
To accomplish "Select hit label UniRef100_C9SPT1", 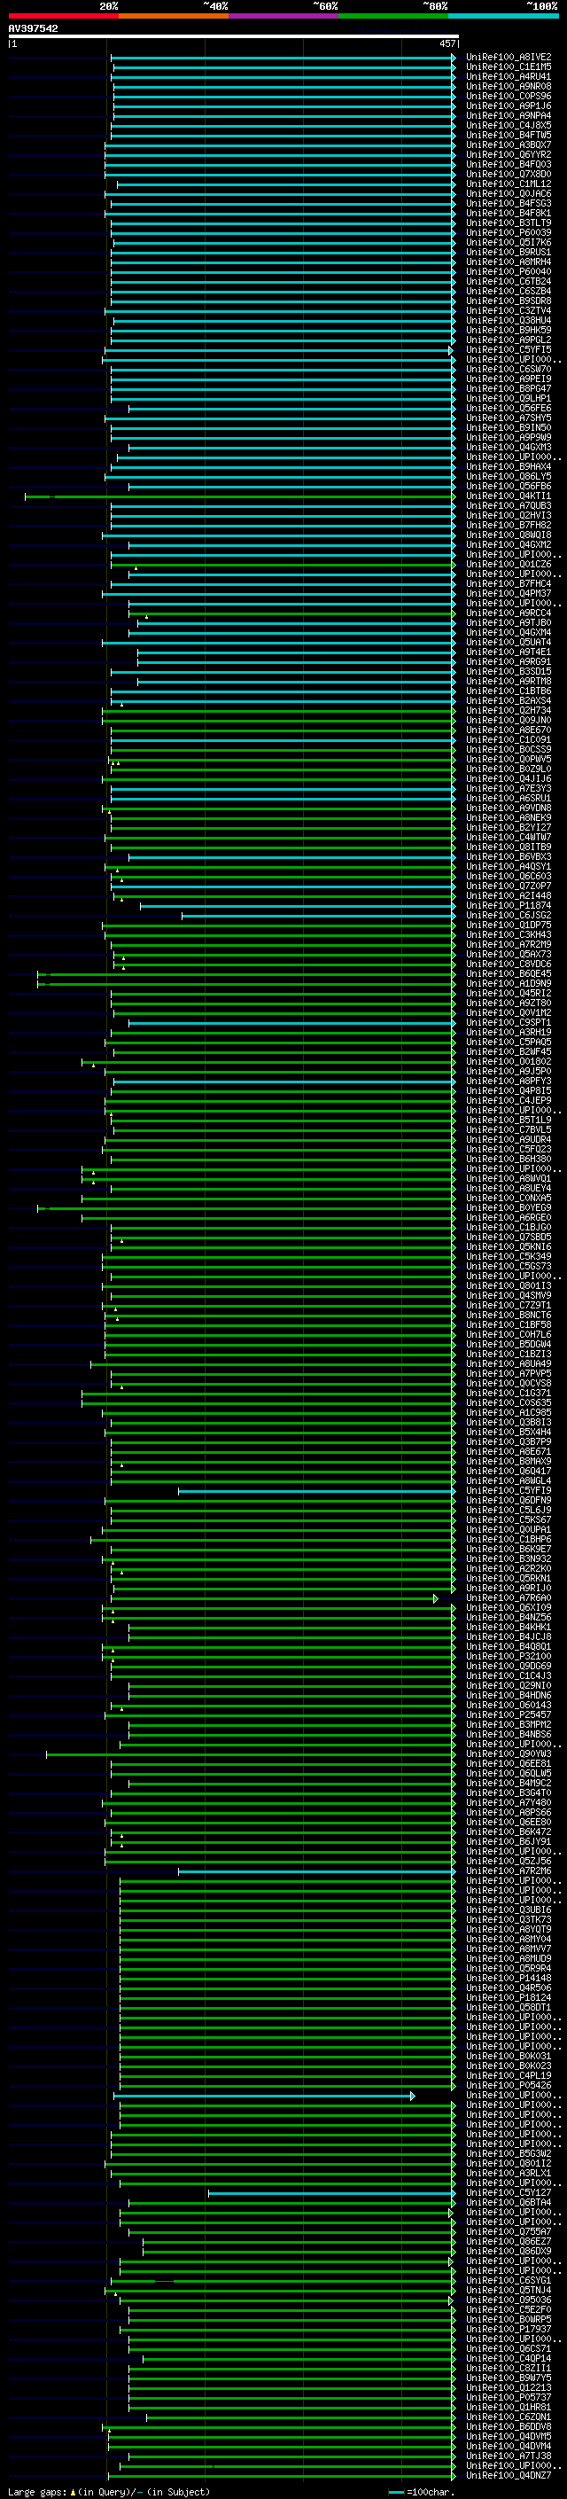I will (509, 1022).
